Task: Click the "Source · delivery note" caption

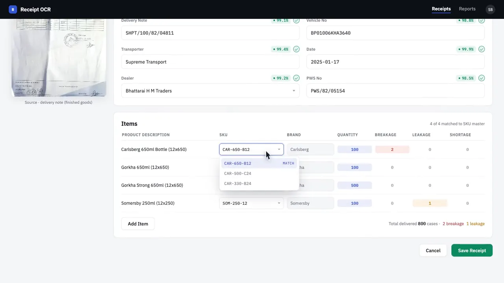Action: pyautogui.click(x=58, y=103)
